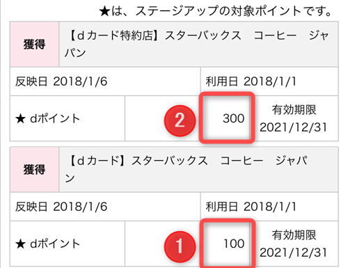Click 有効期限 2021/12/31 in second entry

click(x=294, y=244)
